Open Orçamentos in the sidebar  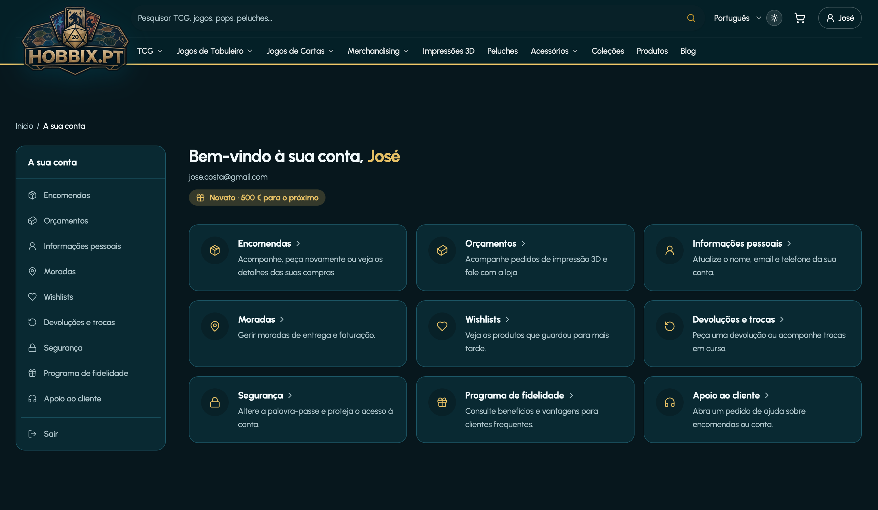point(91,221)
